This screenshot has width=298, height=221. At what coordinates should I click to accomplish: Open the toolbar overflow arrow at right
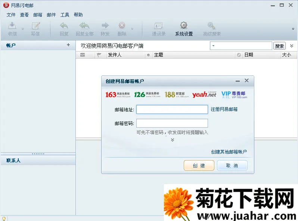(x=293, y=29)
